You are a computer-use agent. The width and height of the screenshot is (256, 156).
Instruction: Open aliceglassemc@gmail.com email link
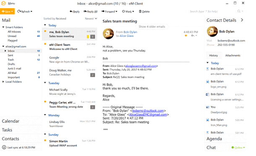tap(141, 66)
